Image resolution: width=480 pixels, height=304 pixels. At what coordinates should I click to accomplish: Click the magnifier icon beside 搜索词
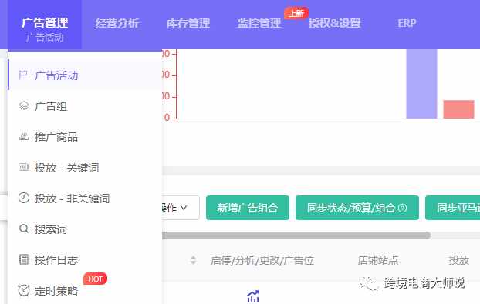click(x=24, y=229)
